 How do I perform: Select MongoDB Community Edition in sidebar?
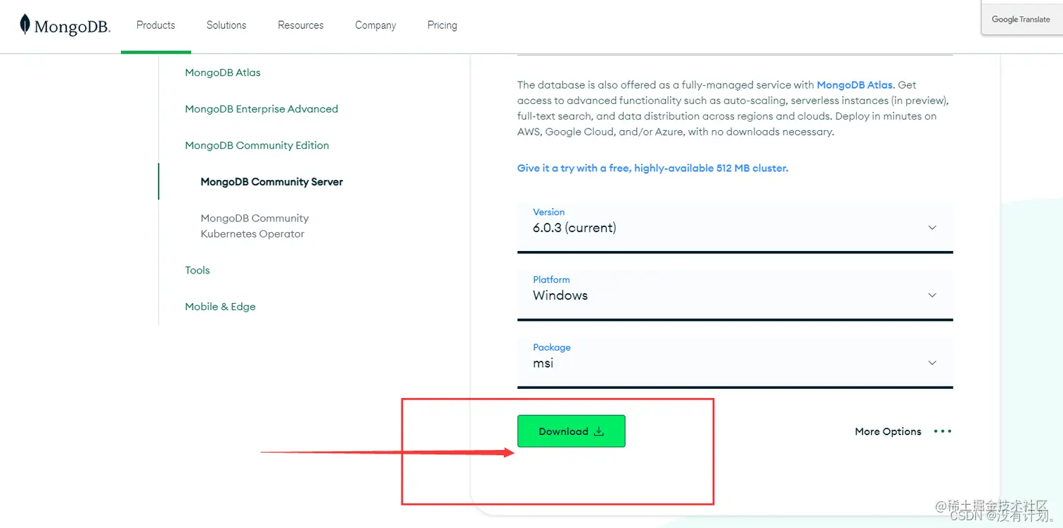[x=257, y=146]
